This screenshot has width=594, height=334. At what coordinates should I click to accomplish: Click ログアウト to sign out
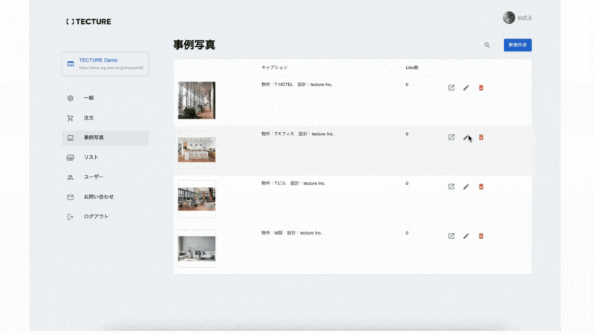coord(96,217)
